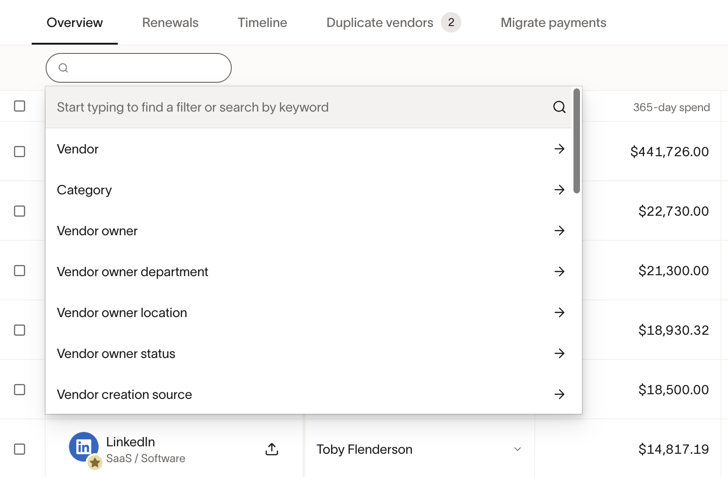This screenshot has width=728, height=477.
Task: Open the Duplicate vendors tab
Action: [x=380, y=22]
